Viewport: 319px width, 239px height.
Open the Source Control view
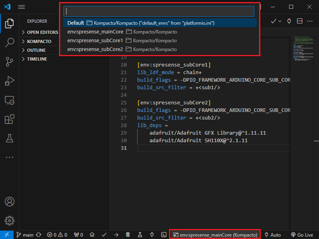coord(10,61)
